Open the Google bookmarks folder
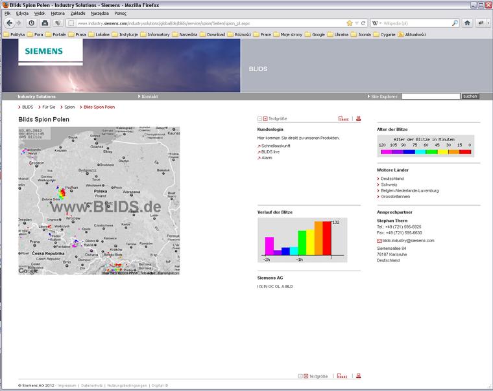Screen dimensions: 493x391 pyautogui.click(x=315, y=34)
